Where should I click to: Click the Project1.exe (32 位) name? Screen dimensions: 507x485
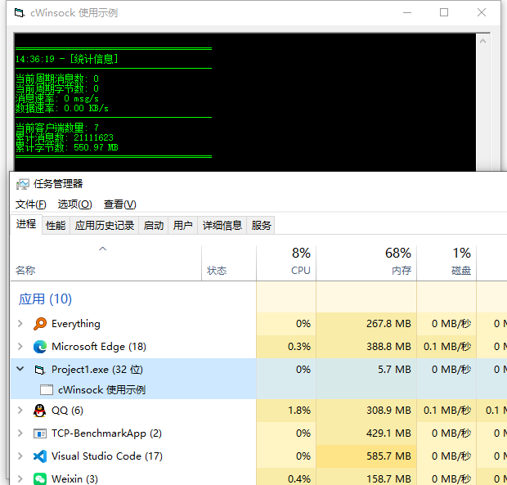pos(97,370)
